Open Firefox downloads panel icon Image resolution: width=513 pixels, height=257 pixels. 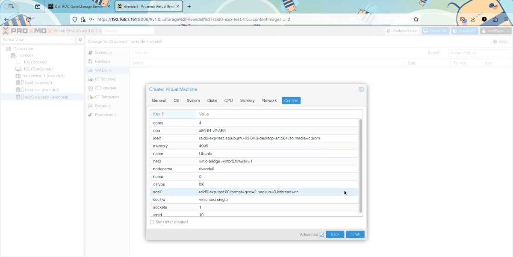tap(473, 19)
